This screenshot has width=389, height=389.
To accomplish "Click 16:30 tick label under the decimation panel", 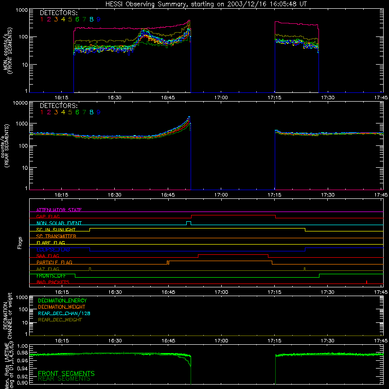I will [x=115, y=341].
